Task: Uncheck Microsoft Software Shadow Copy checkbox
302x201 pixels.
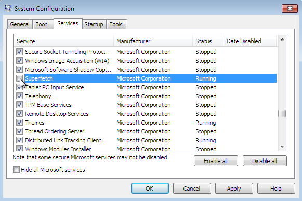Action: 19,70
